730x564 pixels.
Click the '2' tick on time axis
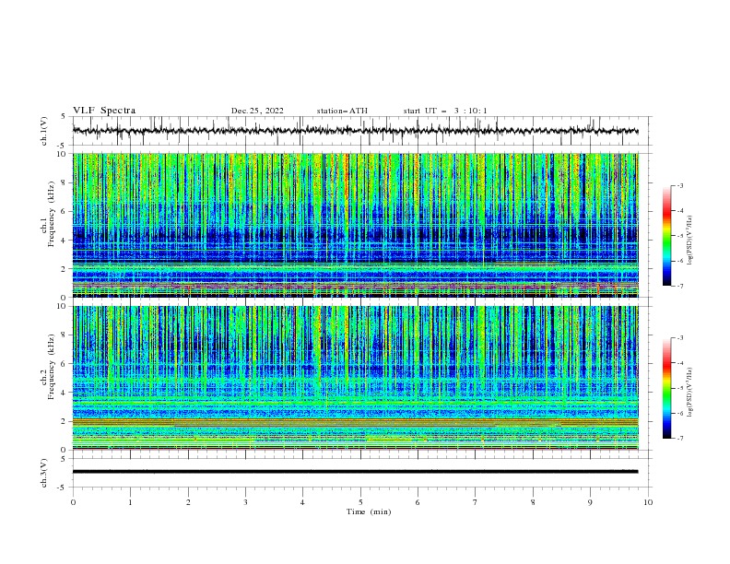[188, 502]
